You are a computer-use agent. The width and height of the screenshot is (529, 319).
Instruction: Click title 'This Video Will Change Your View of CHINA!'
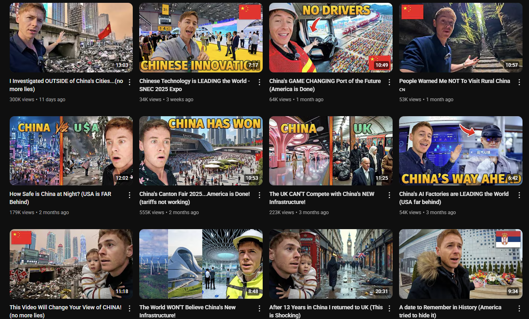(x=66, y=311)
